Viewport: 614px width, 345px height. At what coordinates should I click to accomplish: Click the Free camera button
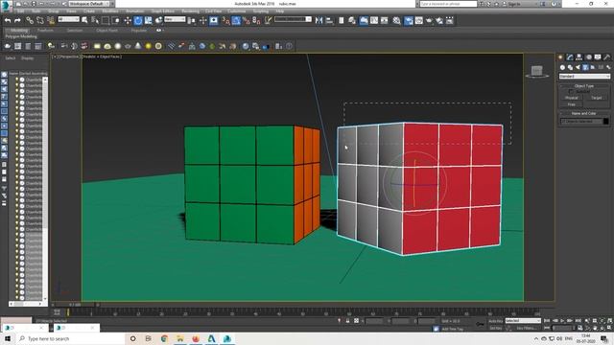click(x=572, y=104)
